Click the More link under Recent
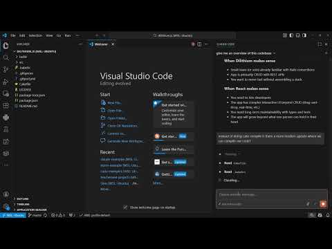 pyautogui.click(x=105, y=190)
